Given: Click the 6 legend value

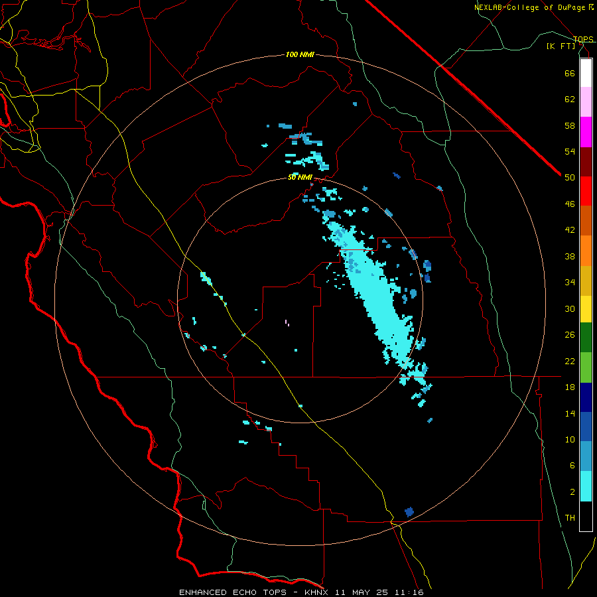Looking at the screenshot, I should (x=572, y=466).
